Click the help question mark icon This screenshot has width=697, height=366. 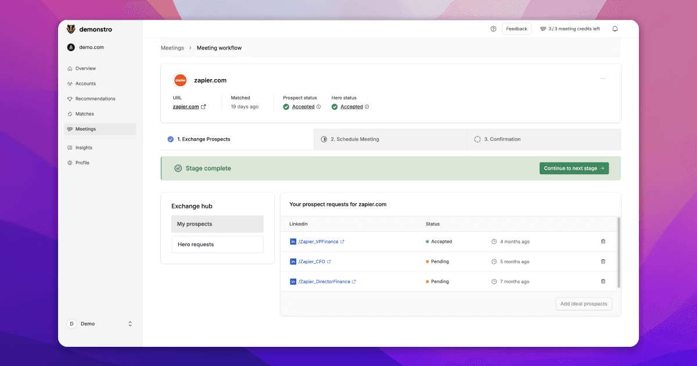tap(493, 28)
